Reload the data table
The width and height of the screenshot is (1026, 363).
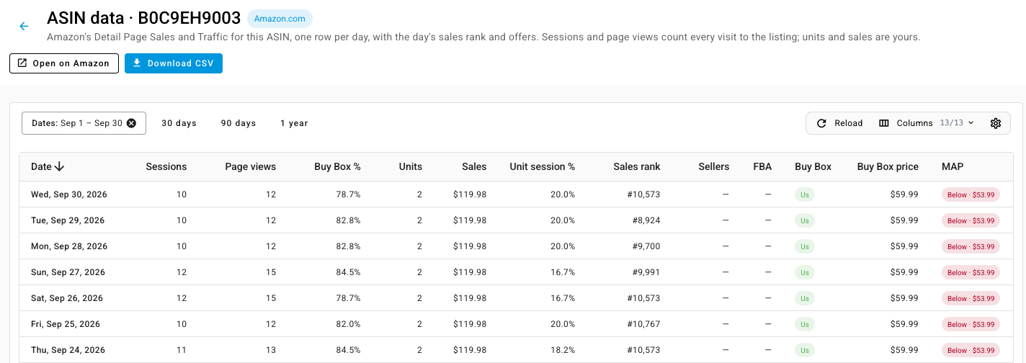tap(839, 123)
